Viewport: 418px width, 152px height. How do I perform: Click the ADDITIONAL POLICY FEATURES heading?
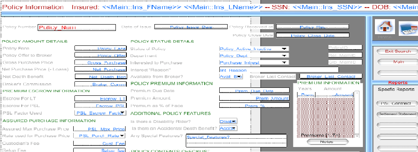(171, 114)
